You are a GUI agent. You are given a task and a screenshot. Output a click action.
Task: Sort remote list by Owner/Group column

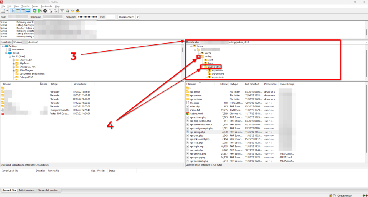point(287,84)
